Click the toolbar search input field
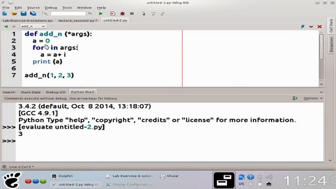 pos(68,14)
